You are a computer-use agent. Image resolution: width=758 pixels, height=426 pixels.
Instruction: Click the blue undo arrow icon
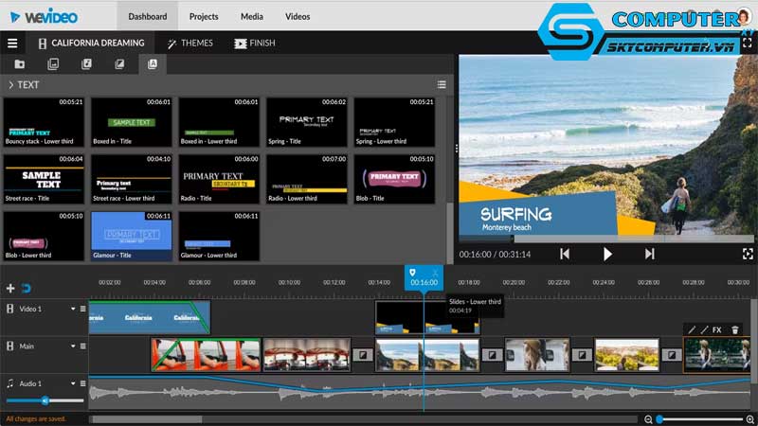pos(26,288)
